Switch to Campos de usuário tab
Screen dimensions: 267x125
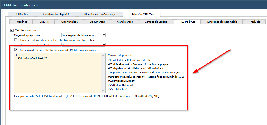click(156, 22)
